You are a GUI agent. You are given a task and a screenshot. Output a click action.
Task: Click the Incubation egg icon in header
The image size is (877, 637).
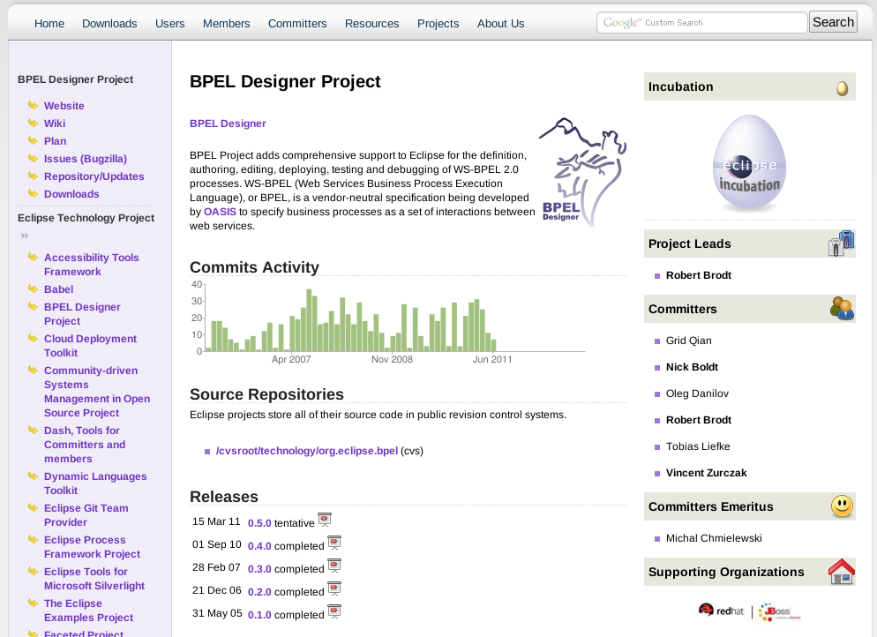(x=842, y=88)
